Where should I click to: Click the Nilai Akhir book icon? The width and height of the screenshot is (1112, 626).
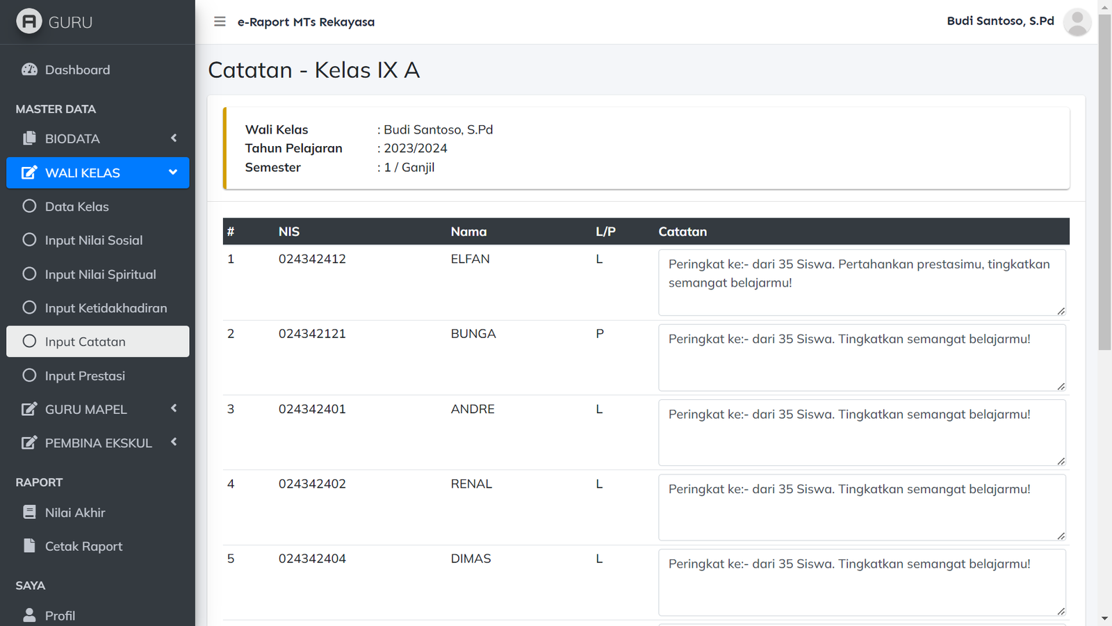pos(29,513)
